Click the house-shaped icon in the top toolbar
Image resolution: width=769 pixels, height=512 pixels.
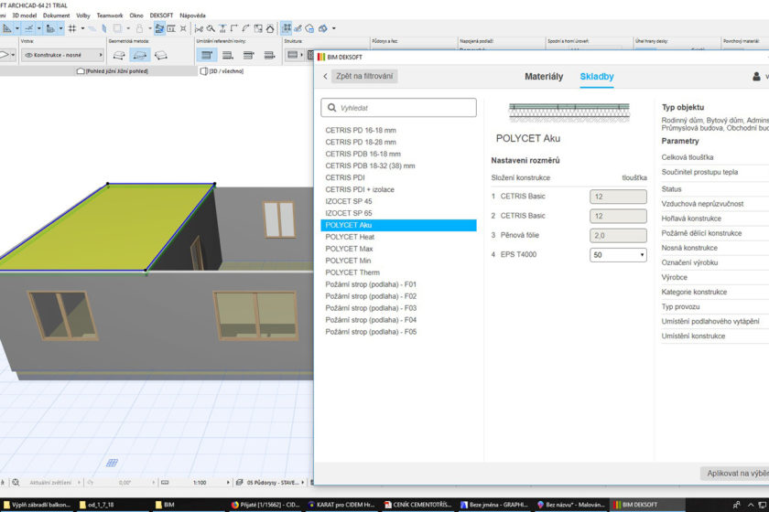pos(270,29)
